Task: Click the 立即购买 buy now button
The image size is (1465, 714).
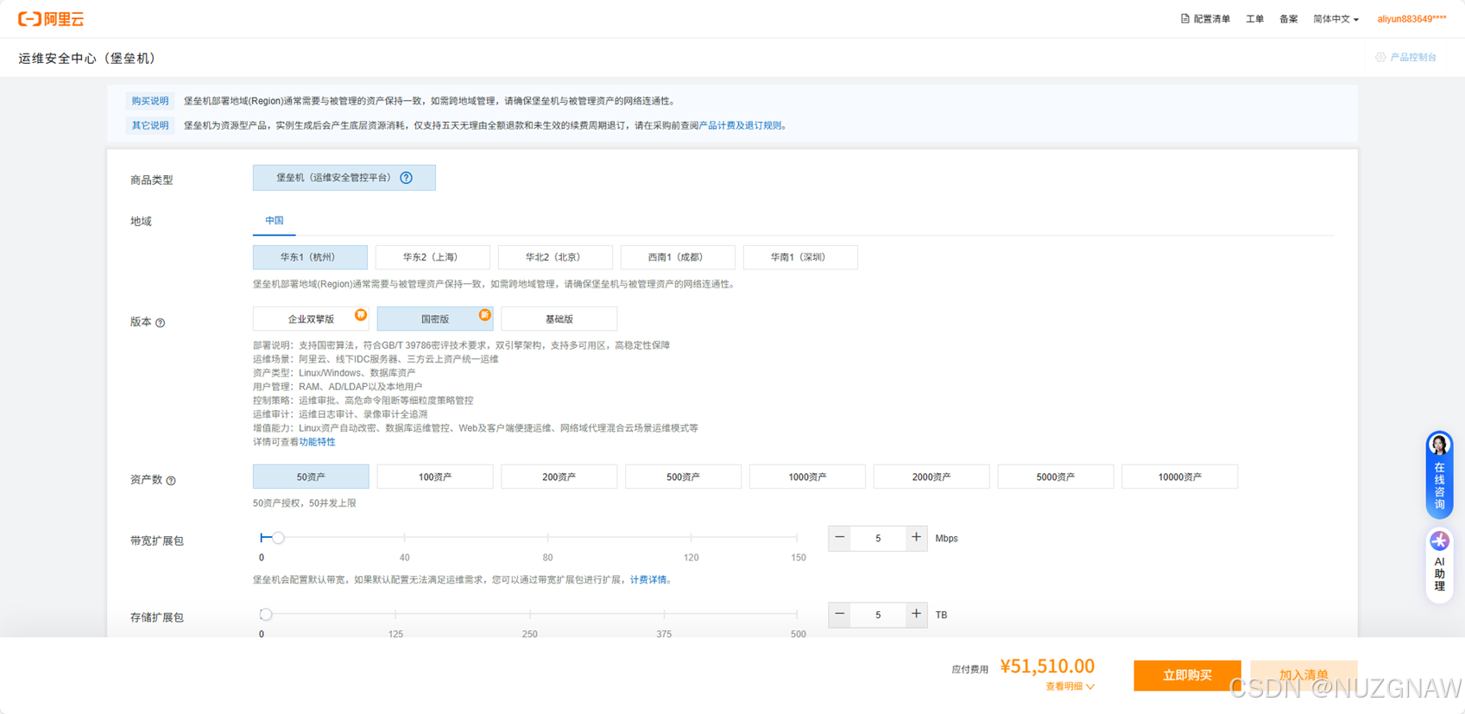Action: click(x=1187, y=675)
